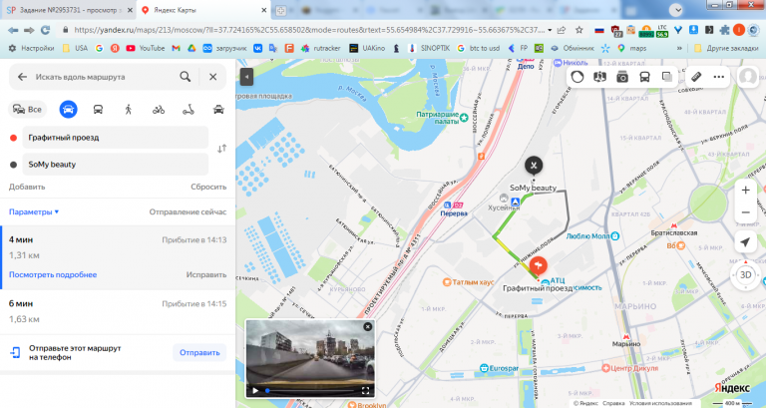766x408 pixels.
Task: Select the walking route mode
Action: [x=129, y=110]
